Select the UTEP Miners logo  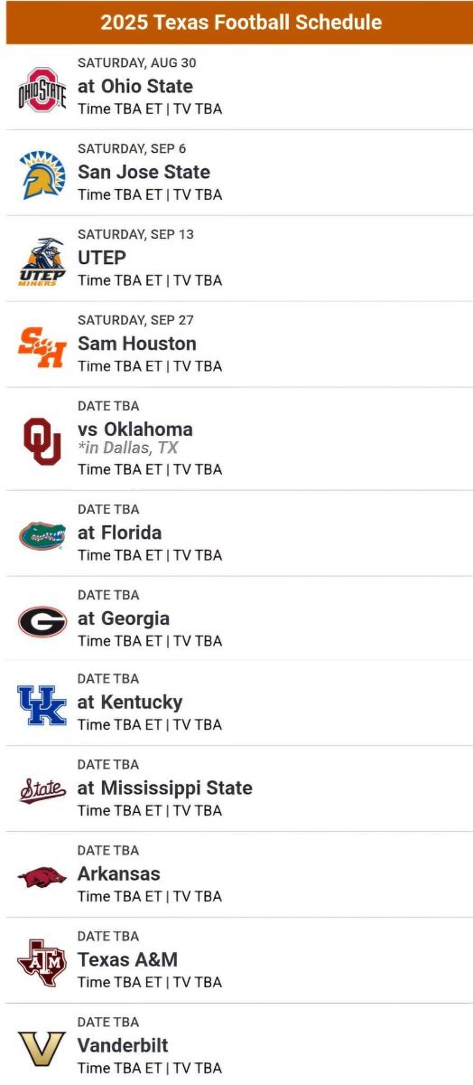coord(42,261)
